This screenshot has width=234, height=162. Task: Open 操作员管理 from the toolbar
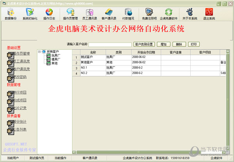click(x=70, y=14)
